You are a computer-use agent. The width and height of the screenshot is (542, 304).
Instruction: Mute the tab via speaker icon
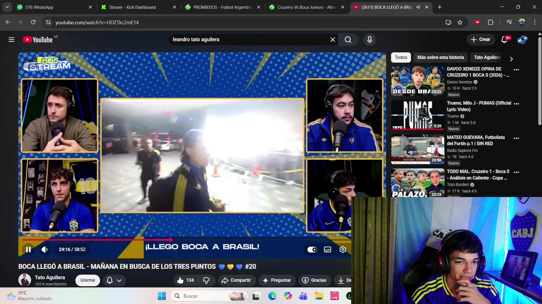click(x=418, y=7)
